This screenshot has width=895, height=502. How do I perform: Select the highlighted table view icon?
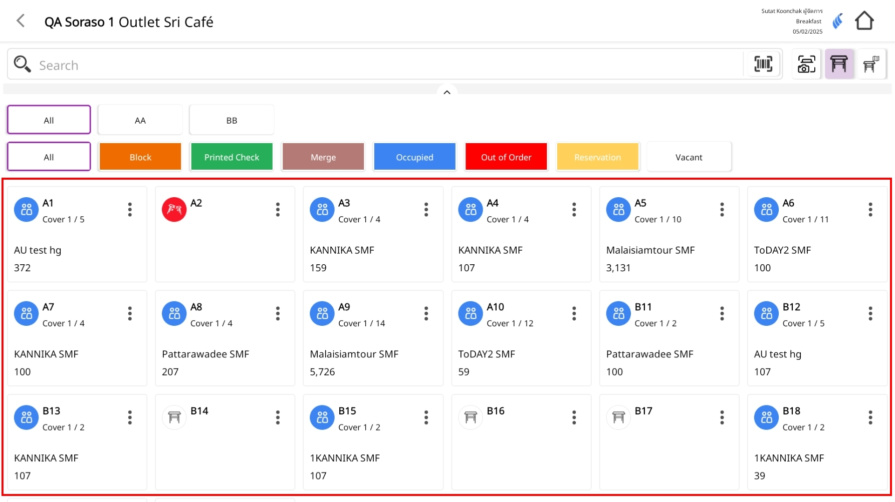click(x=839, y=64)
